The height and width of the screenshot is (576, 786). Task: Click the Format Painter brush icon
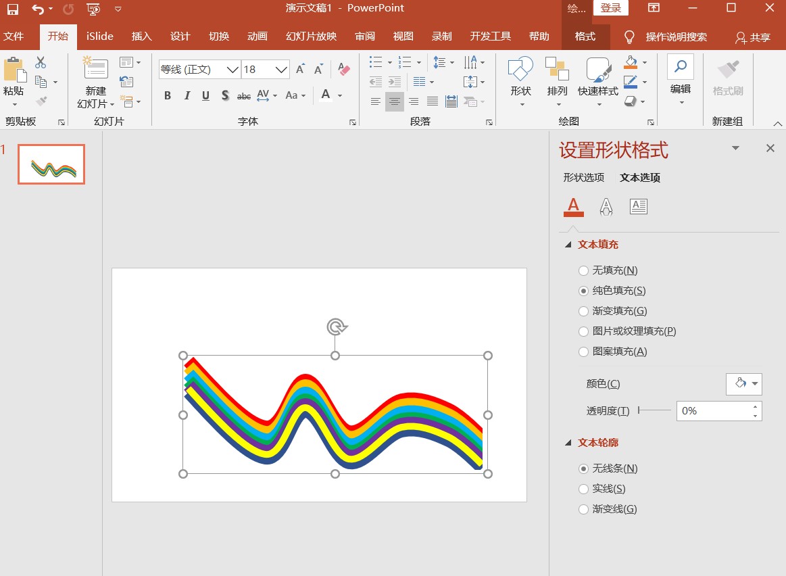coord(41,101)
